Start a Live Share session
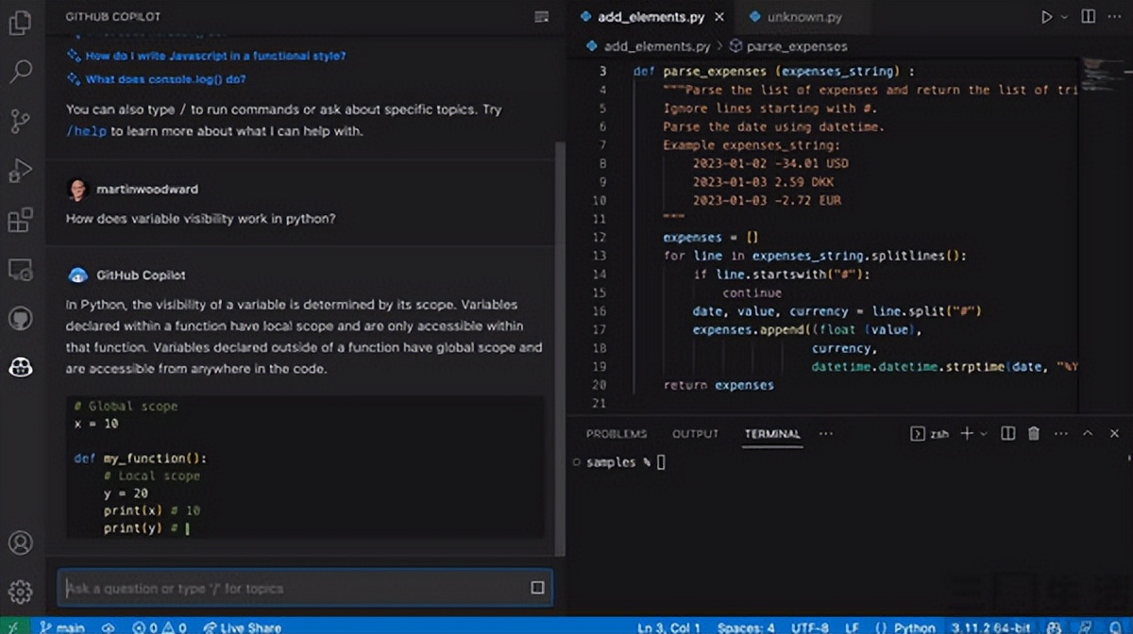1133x634 pixels. (242, 626)
